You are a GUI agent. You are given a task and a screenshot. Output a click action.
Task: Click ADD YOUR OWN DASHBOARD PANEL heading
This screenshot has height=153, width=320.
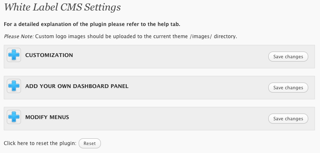click(x=77, y=86)
